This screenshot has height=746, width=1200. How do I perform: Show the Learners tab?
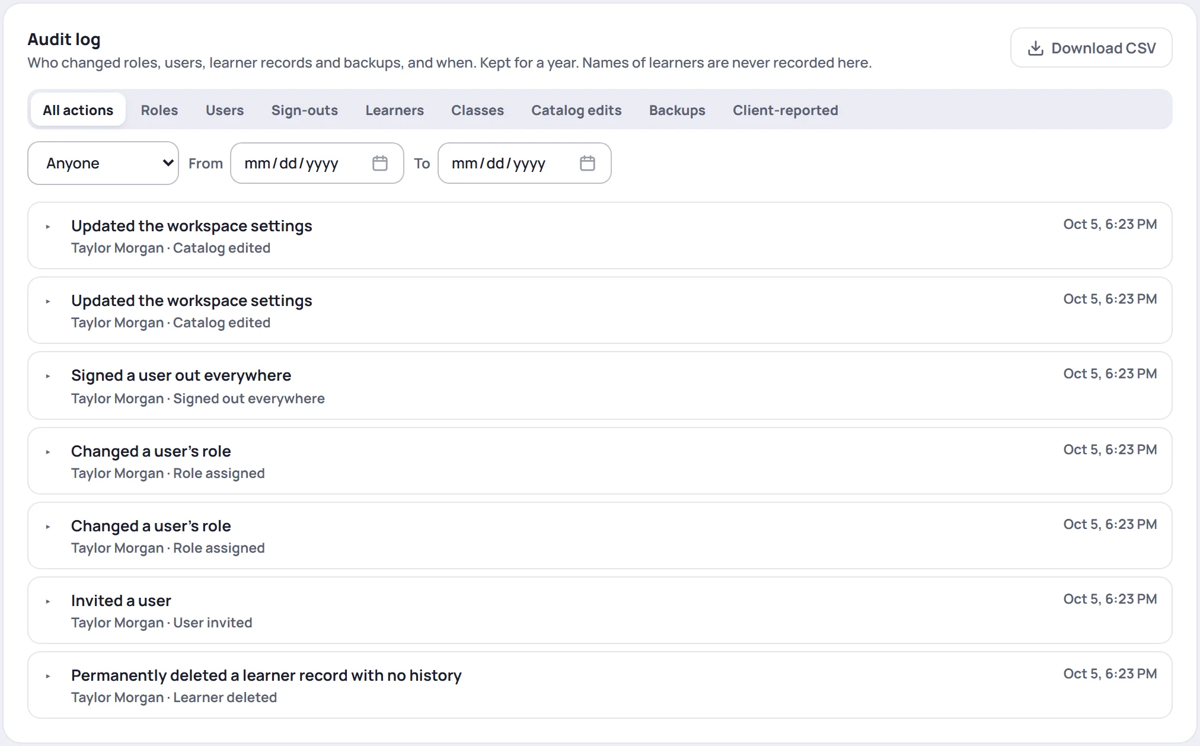tap(394, 110)
